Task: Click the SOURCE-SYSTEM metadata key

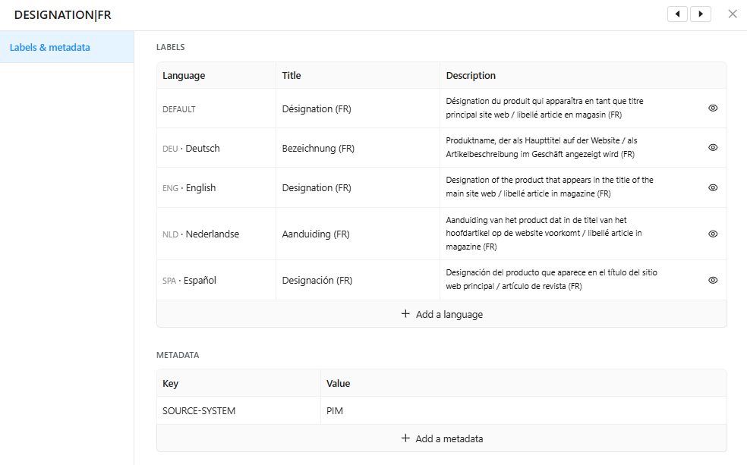Action: (199, 410)
